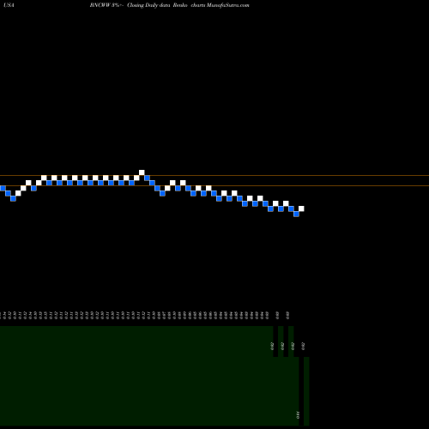Click the USA label in the top-left corner
The width and height of the screenshot is (429, 429).
point(9,5)
